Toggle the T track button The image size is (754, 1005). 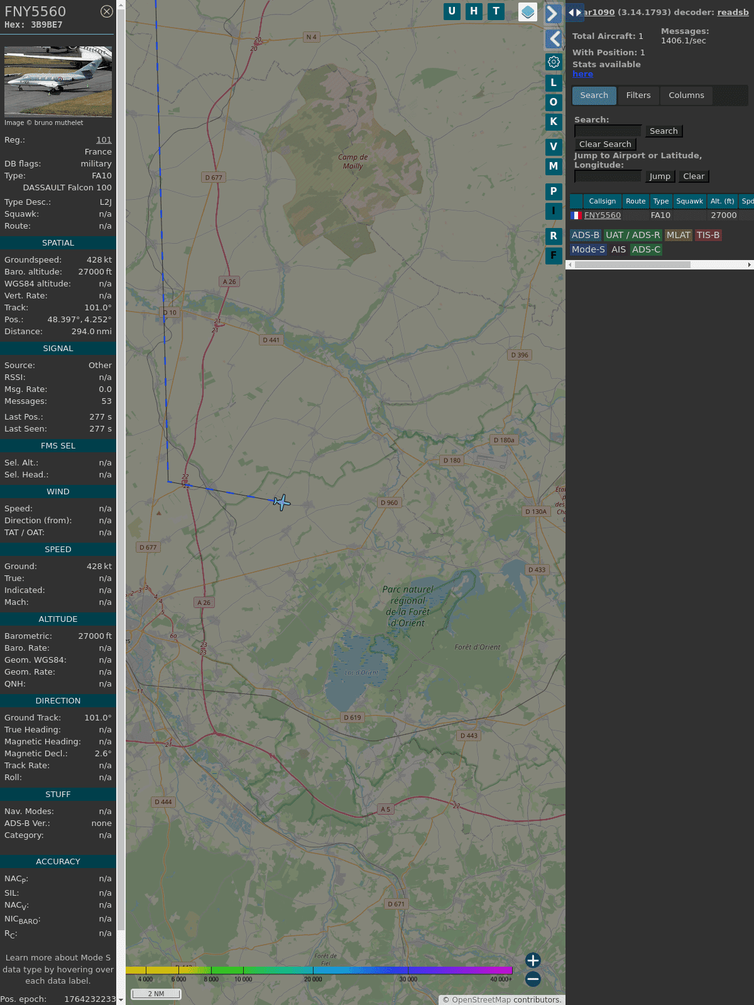coord(496,11)
